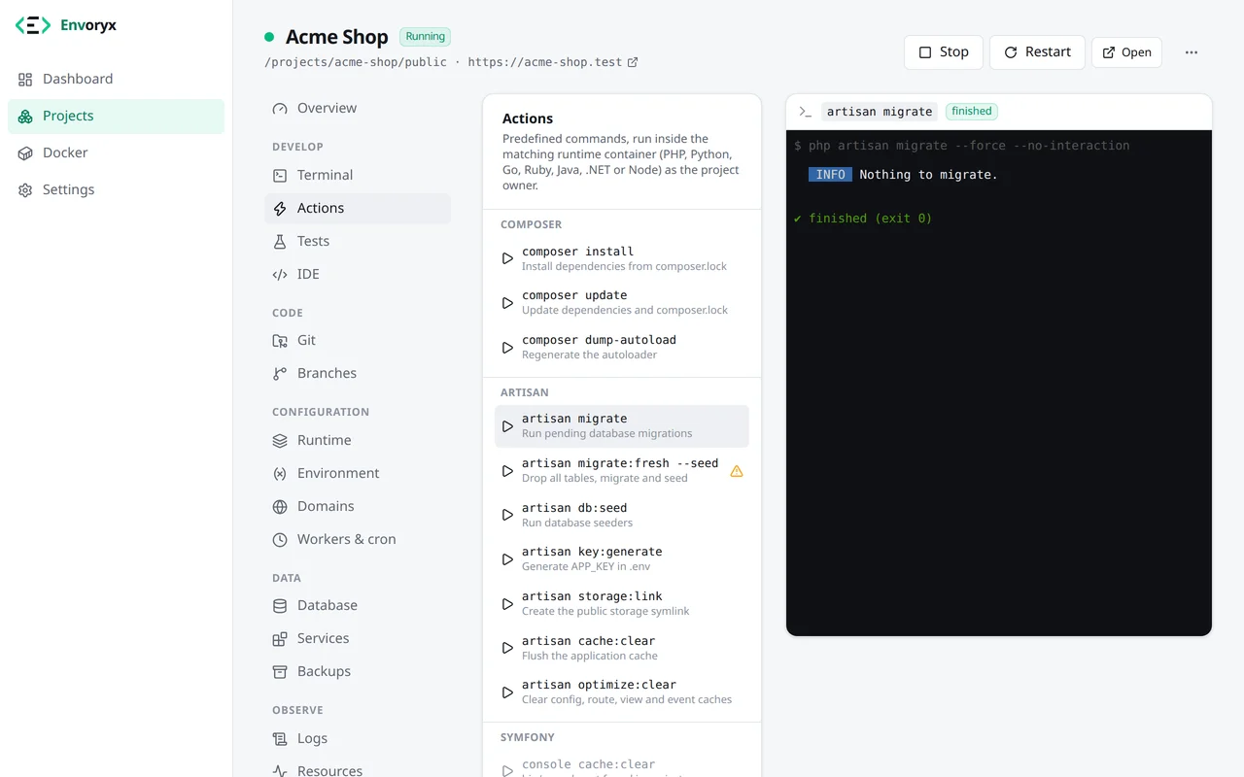The image size is (1244, 777).
Task: Open the Overview section
Action: click(x=358, y=108)
